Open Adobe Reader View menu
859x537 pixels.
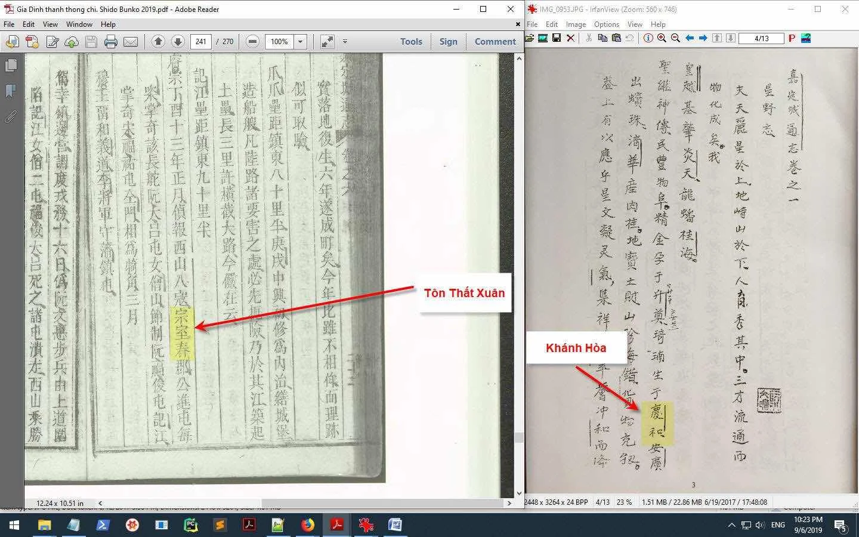(50, 24)
